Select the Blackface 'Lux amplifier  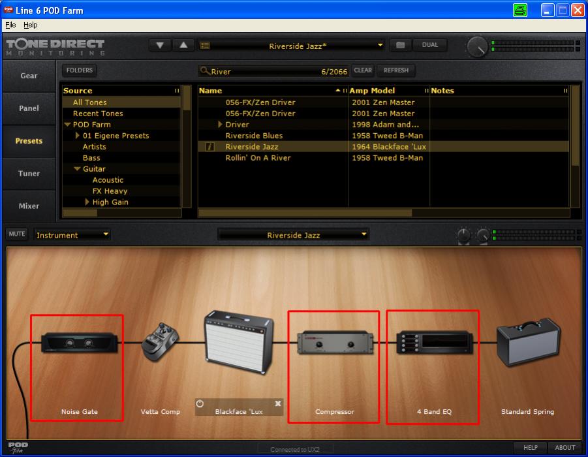pos(239,341)
